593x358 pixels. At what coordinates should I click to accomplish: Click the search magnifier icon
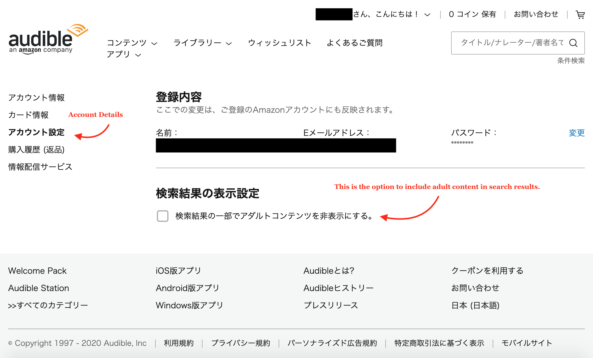573,43
